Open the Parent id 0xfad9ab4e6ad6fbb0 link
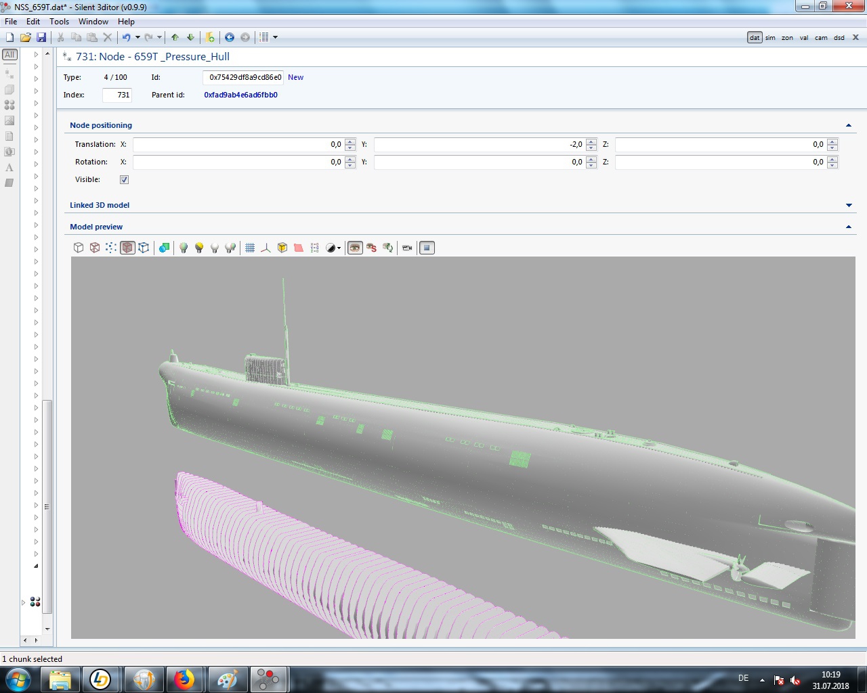867x693 pixels. (241, 95)
